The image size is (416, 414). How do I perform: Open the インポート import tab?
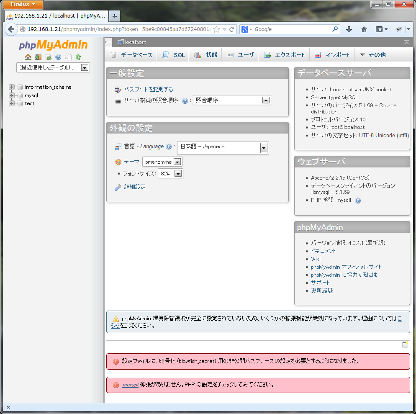[332, 55]
